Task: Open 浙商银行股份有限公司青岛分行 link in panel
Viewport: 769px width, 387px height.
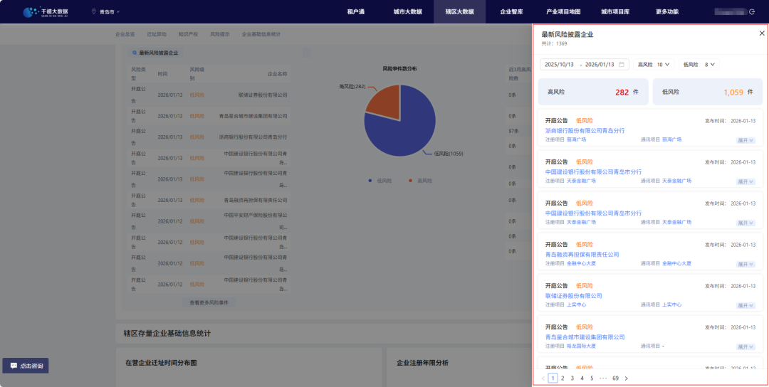Action: pos(585,130)
